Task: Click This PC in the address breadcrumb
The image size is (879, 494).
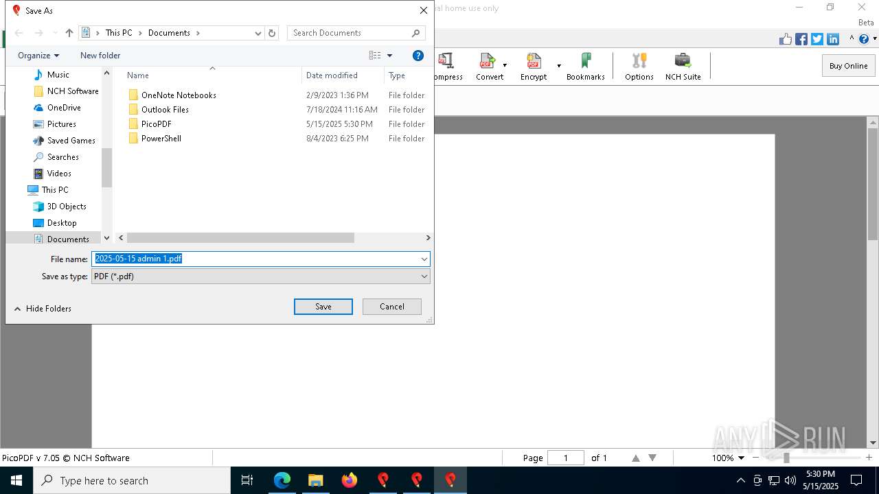Action: [118, 33]
